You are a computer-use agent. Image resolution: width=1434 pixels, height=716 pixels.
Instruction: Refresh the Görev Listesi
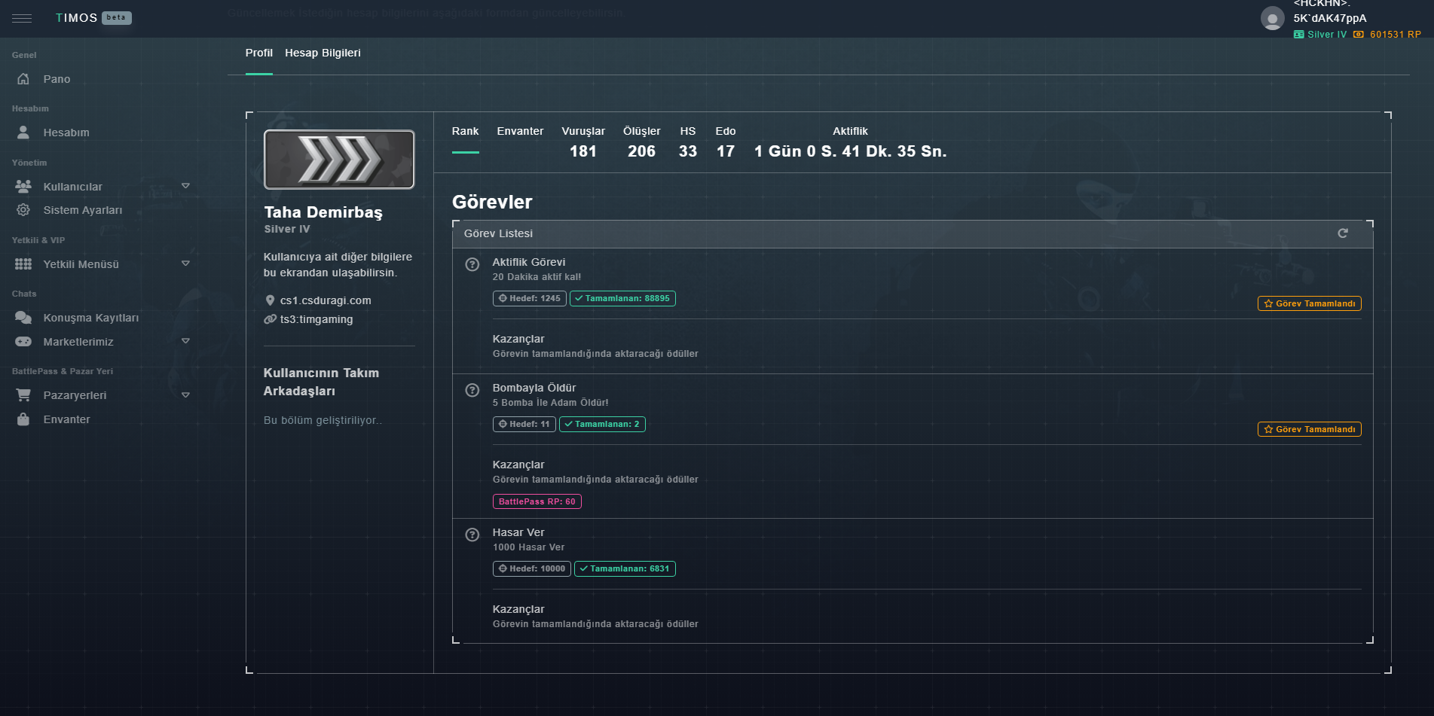(1343, 233)
